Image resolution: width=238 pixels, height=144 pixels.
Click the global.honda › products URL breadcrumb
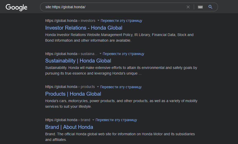coord(70,87)
